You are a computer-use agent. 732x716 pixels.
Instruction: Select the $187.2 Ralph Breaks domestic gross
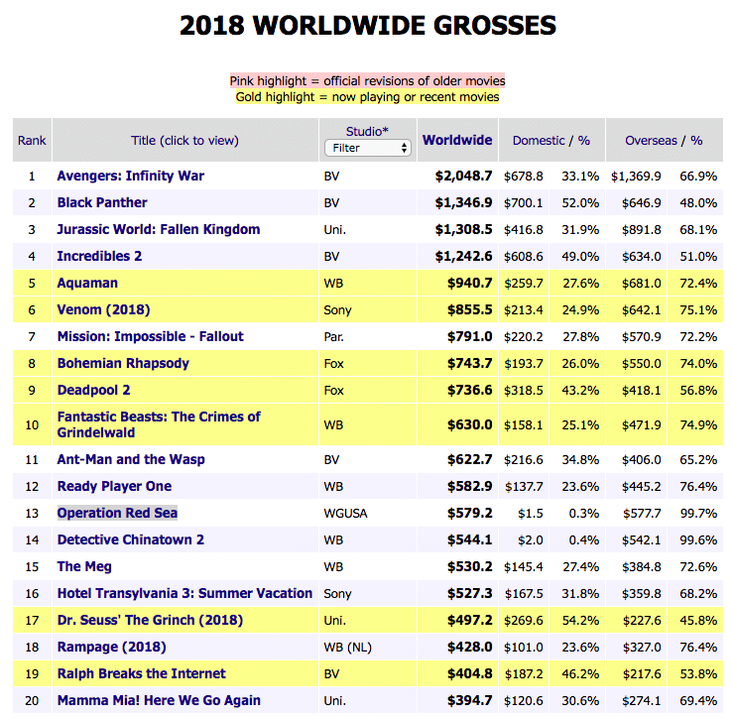(x=524, y=674)
